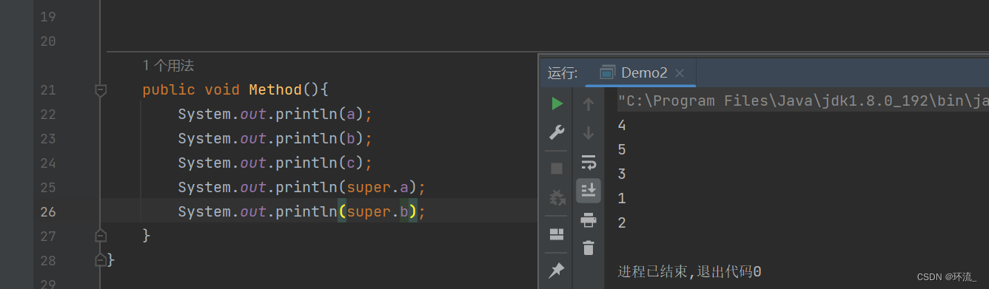This screenshot has height=289, width=989.
Task: Click the up arrow in console toolbar
Action: click(x=589, y=104)
